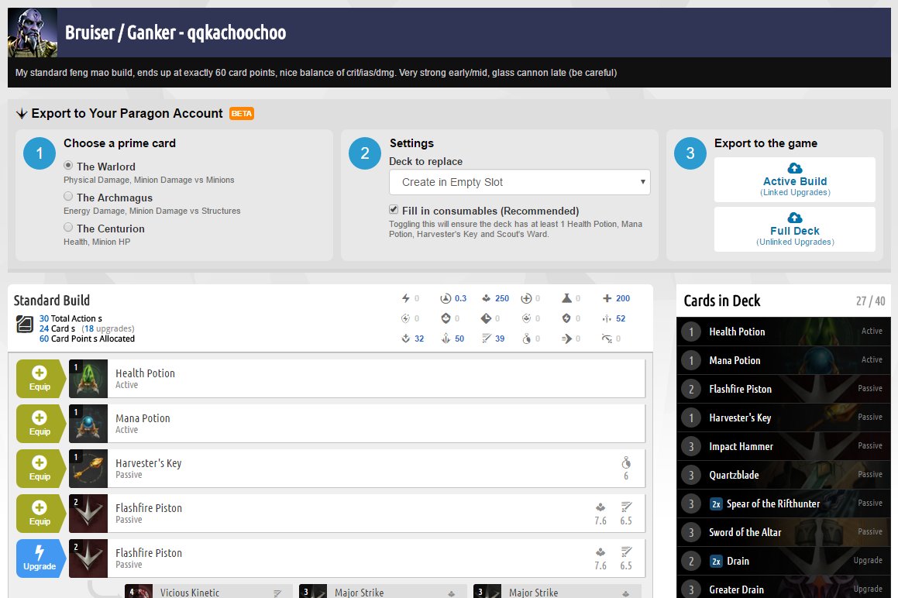Select Quartzblade in Cards in Deck

pos(783,475)
